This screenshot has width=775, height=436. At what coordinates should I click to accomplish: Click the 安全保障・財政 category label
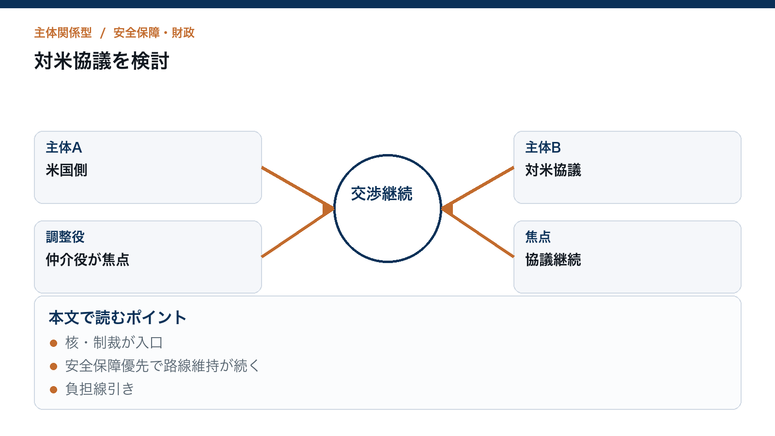(154, 32)
